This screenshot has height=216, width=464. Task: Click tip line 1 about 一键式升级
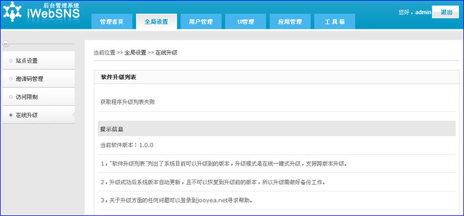coord(223,163)
